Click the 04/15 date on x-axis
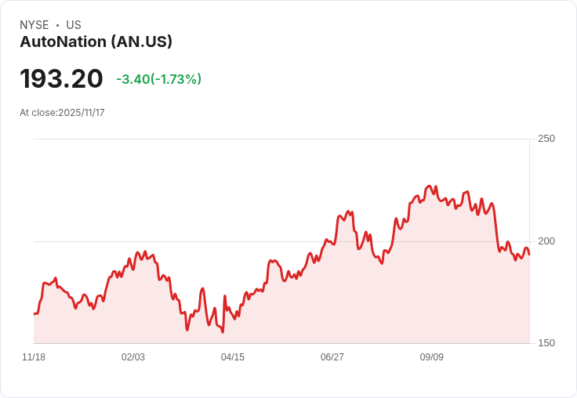 click(x=233, y=357)
